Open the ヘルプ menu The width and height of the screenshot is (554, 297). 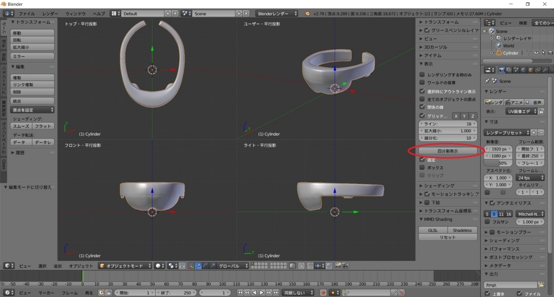coord(99,14)
